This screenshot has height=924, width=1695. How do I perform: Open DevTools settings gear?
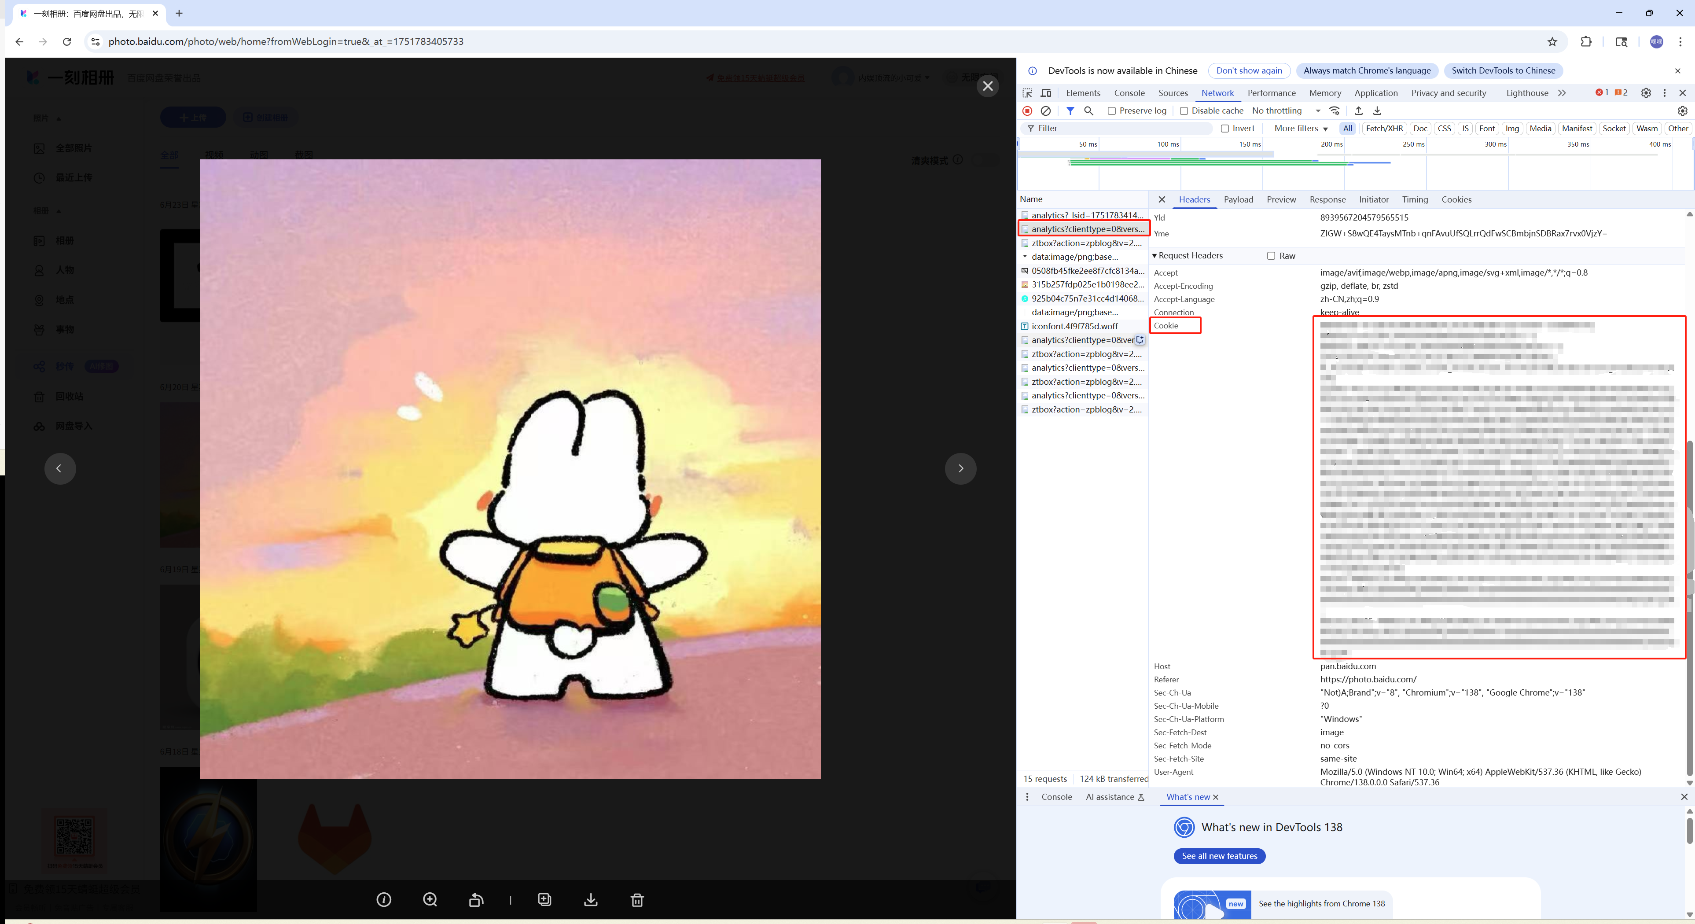click(1646, 93)
